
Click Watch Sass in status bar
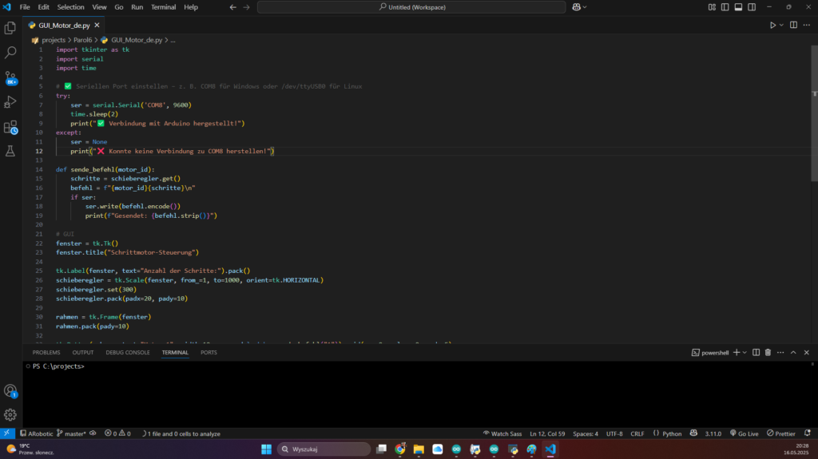tap(502, 433)
